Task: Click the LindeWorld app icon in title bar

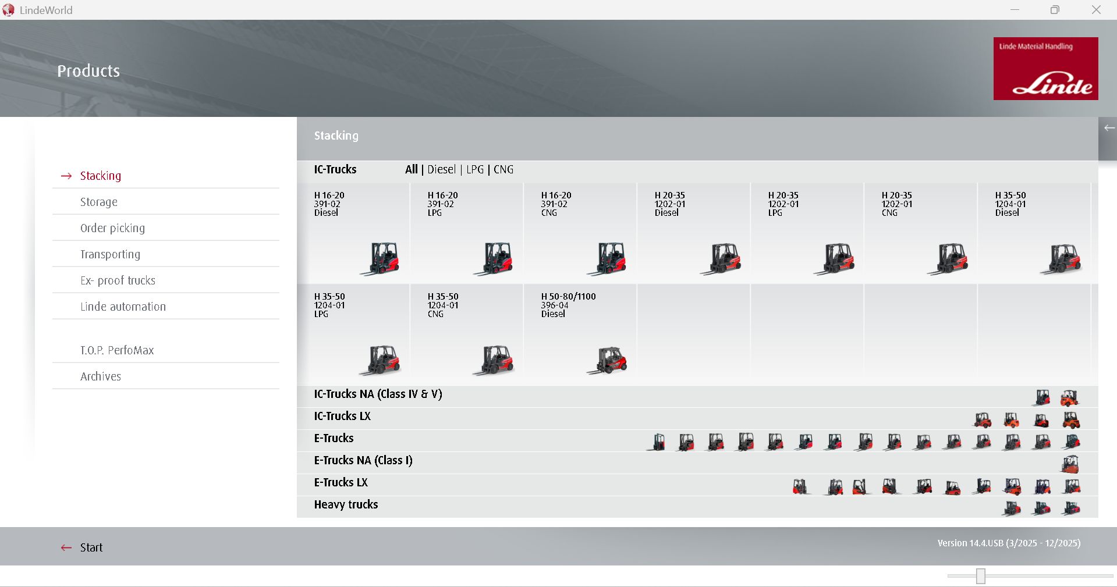Action: 8,10
